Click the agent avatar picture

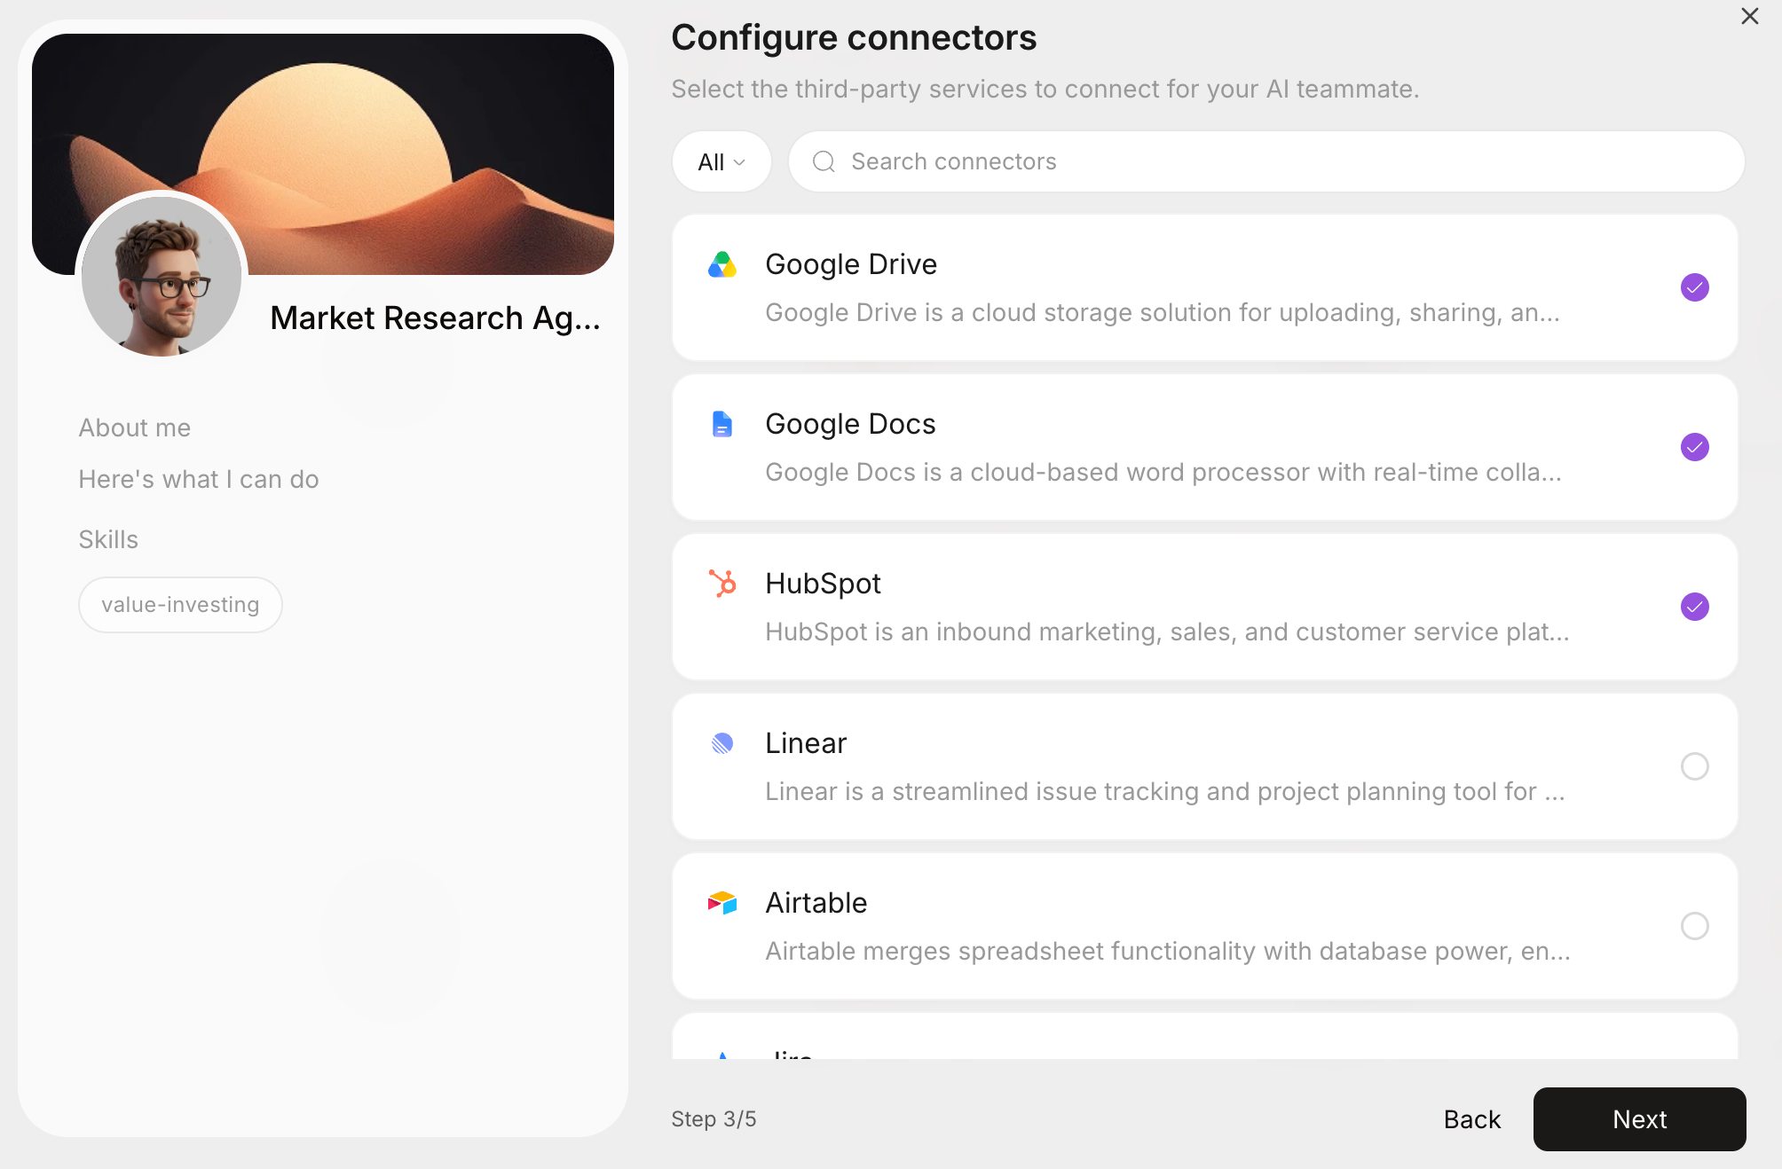[x=162, y=276]
